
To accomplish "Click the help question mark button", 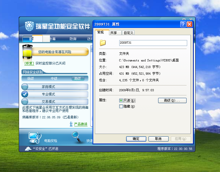I will tap(183, 24).
